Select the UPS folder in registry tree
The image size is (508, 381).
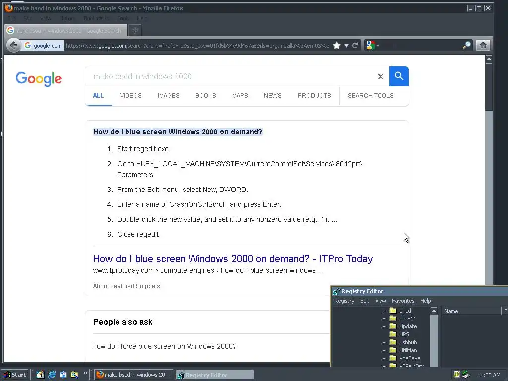[399, 334]
